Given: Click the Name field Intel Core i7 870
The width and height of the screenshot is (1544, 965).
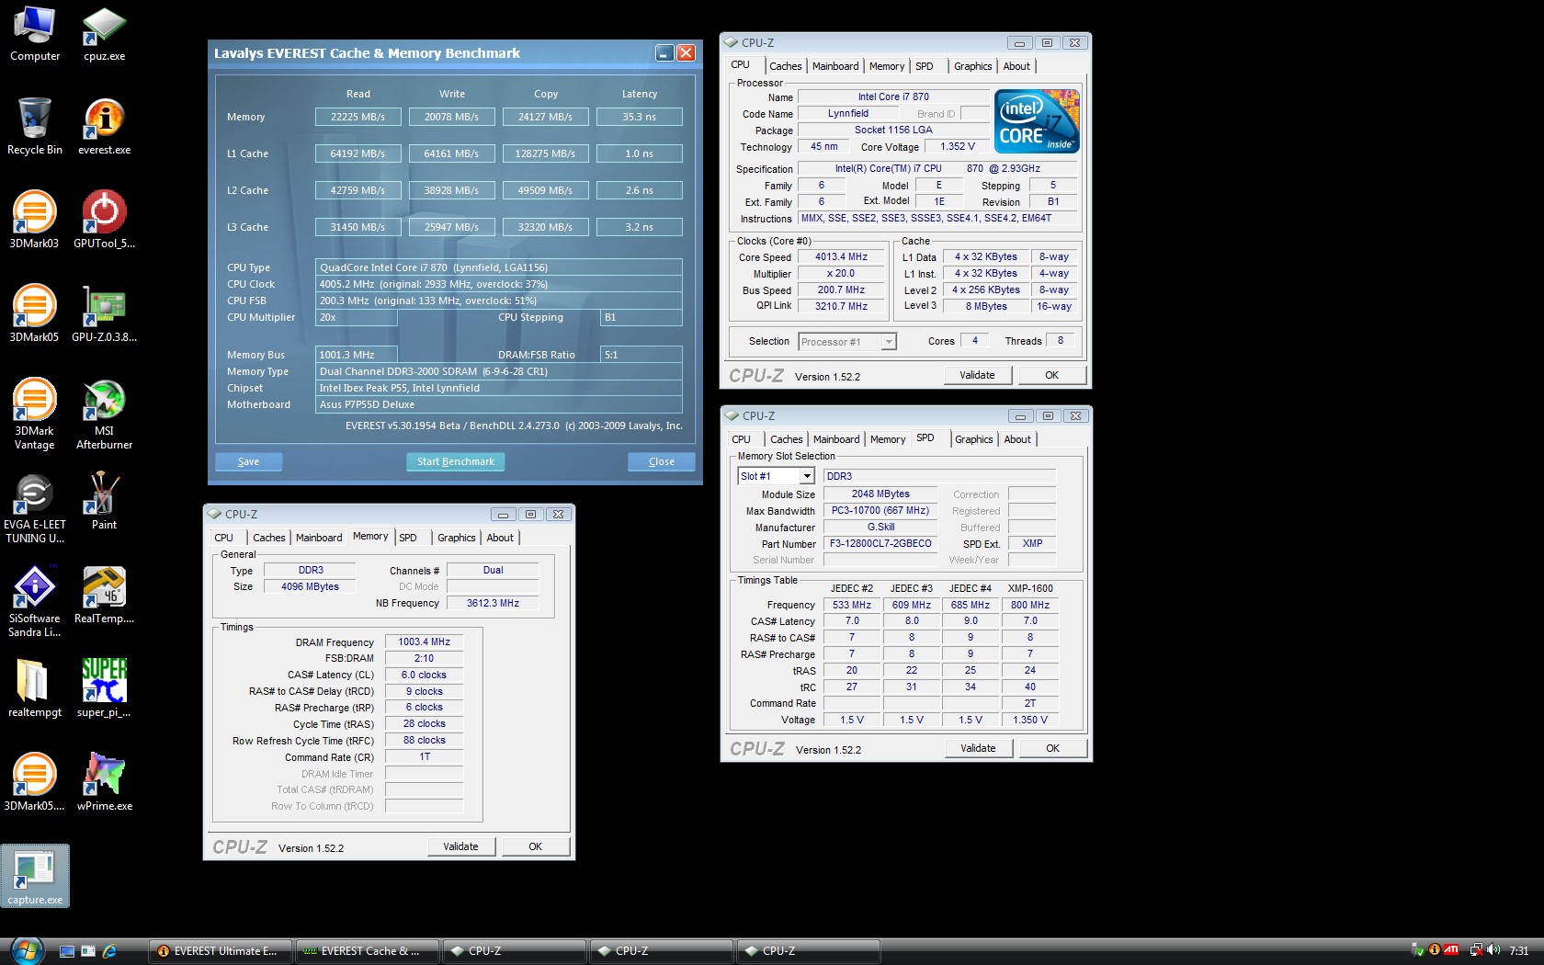Looking at the screenshot, I should 893,97.
